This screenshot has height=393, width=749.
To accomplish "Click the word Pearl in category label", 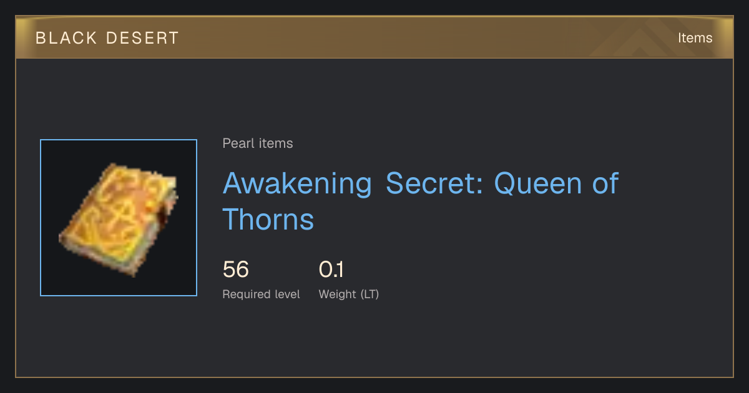I will (238, 143).
